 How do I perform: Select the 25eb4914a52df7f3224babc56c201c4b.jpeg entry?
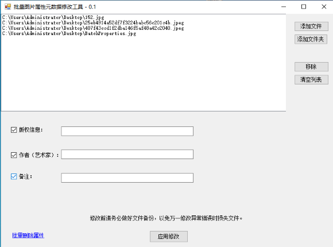click(93, 23)
